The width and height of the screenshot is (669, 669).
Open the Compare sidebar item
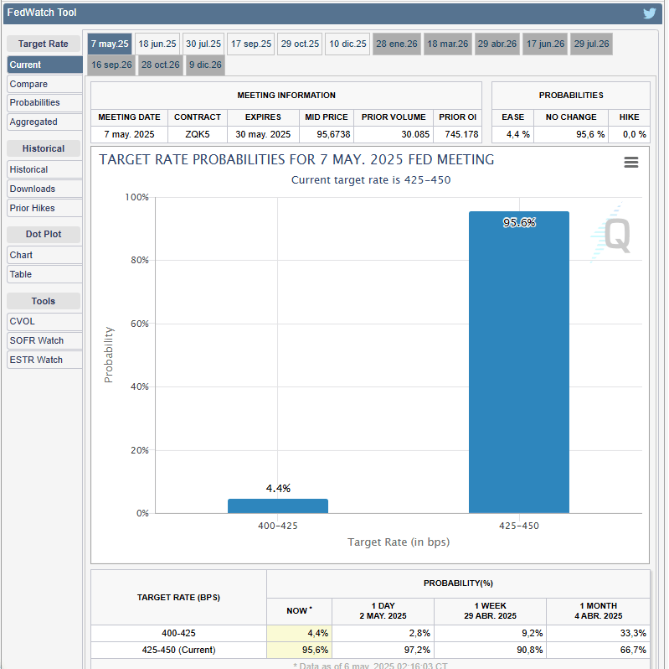[x=45, y=84]
